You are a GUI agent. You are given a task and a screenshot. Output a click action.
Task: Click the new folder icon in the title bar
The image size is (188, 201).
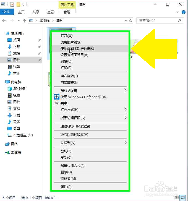(19, 4)
